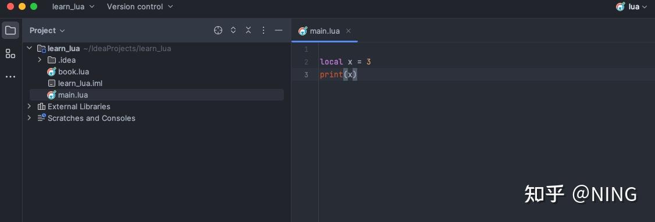The height and width of the screenshot is (222, 655).
Task: Click line number 1 in the gutter
Action: click(x=306, y=49)
